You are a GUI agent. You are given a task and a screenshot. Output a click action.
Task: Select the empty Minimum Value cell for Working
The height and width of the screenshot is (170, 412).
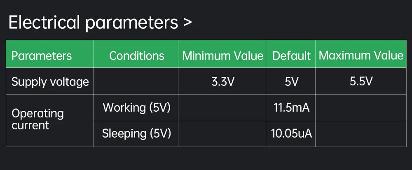222,108
